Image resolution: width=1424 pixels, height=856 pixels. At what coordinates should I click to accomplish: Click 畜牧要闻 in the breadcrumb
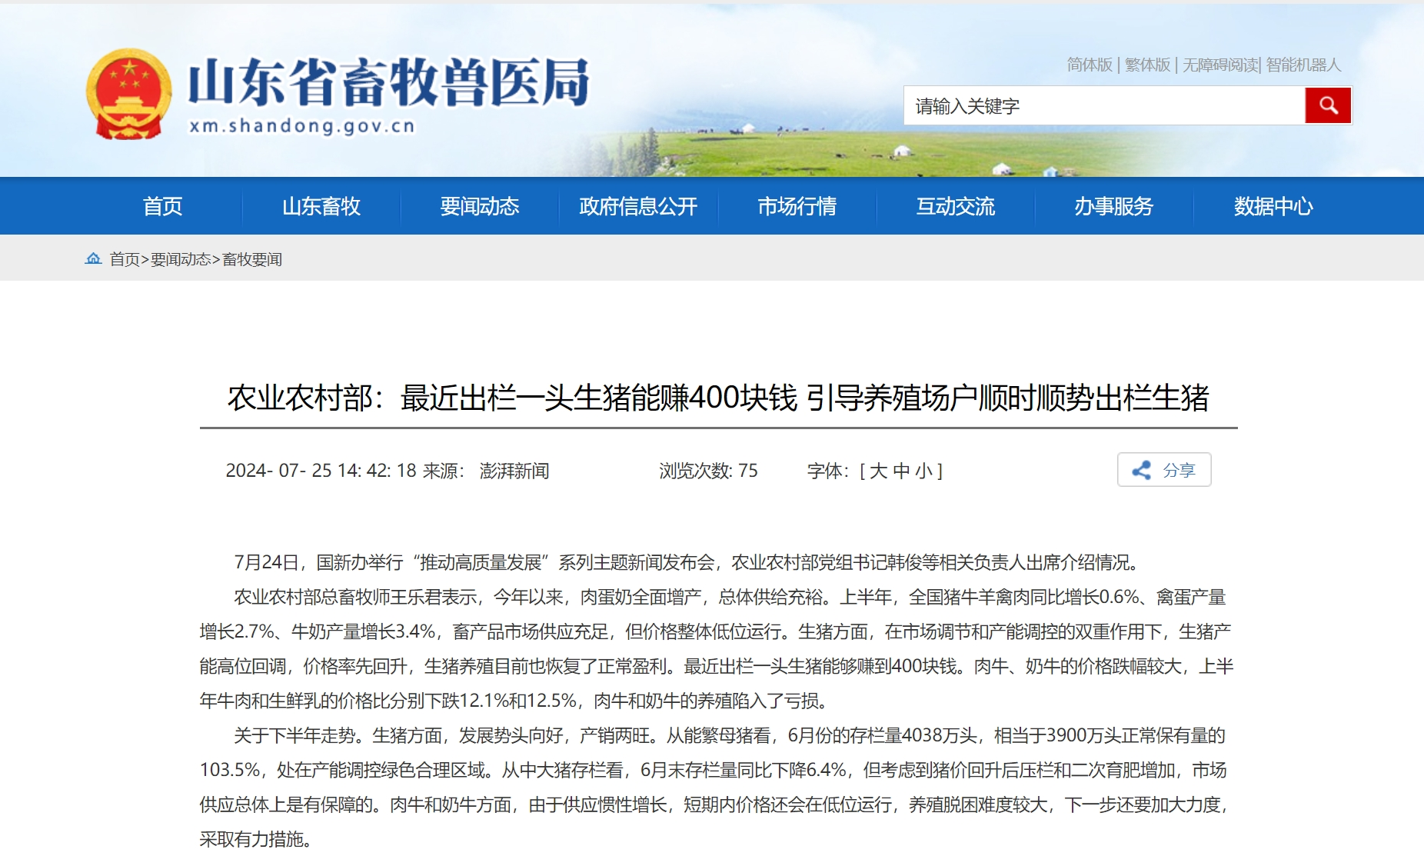point(252,259)
